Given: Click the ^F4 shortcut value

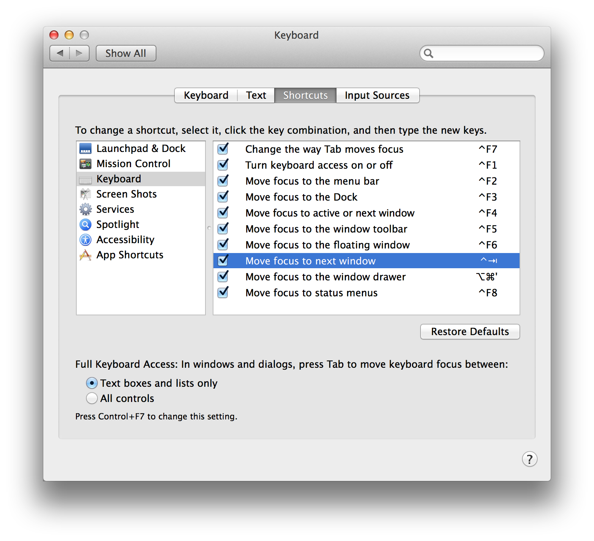Looking at the screenshot, I should pos(488,213).
